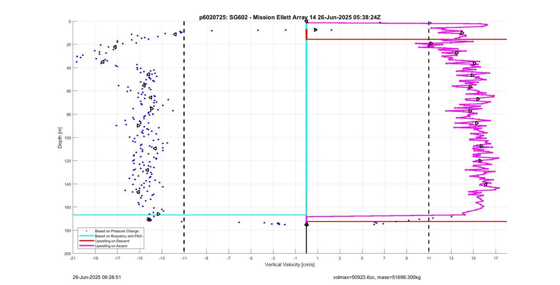560x285 pixels.
Task: Click the depth-axis tick label '180'
Action: [68, 230]
